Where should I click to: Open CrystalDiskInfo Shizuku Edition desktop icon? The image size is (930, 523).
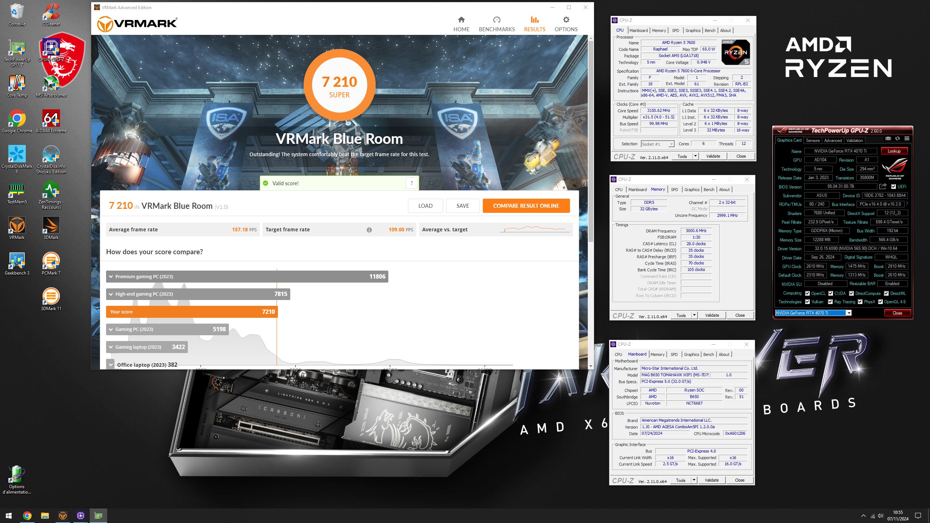click(x=51, y=159)
